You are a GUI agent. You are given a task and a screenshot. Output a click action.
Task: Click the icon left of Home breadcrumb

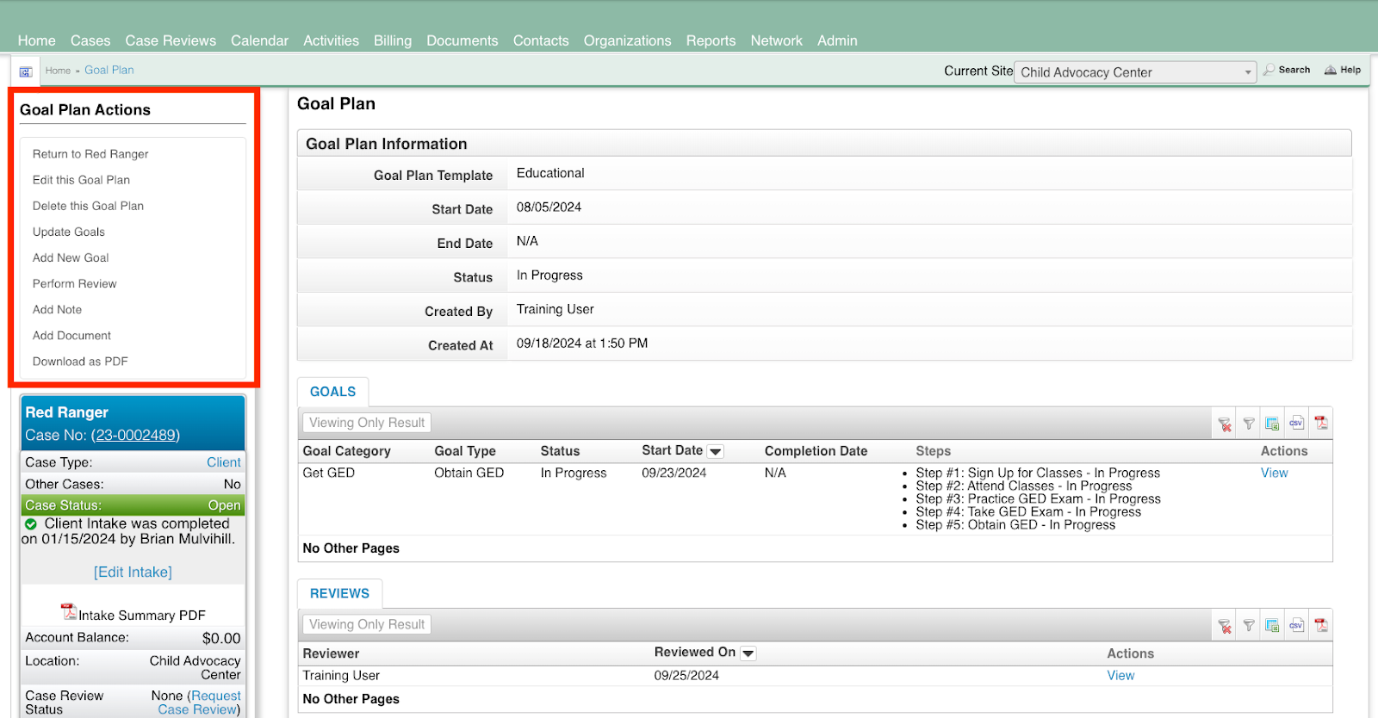pos(26,71)
